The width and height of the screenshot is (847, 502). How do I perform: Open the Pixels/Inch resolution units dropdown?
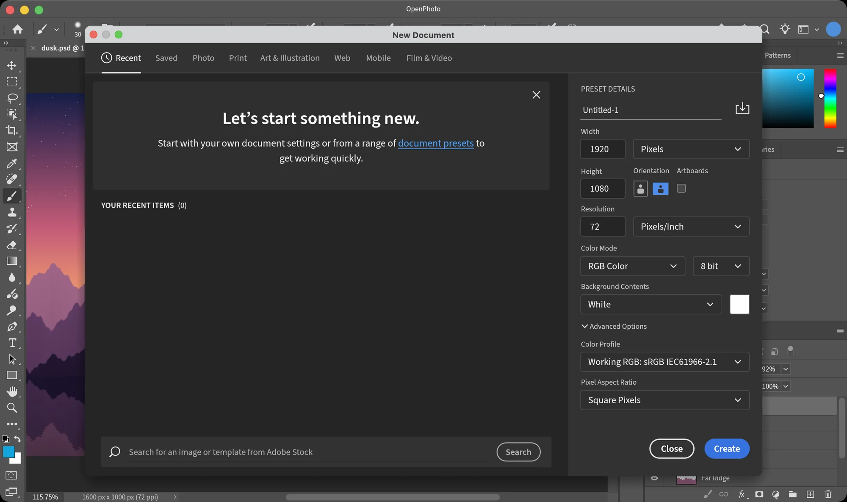coord(691,227)
